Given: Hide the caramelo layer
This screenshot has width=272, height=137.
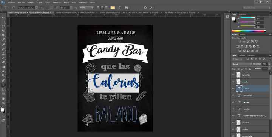Looking at the screenshot, I should click(x=233, y=122).
